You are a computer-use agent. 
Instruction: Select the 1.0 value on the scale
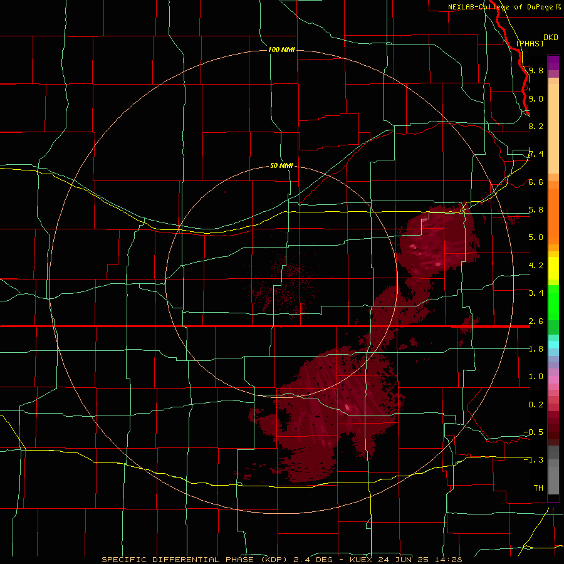[536, 377]
